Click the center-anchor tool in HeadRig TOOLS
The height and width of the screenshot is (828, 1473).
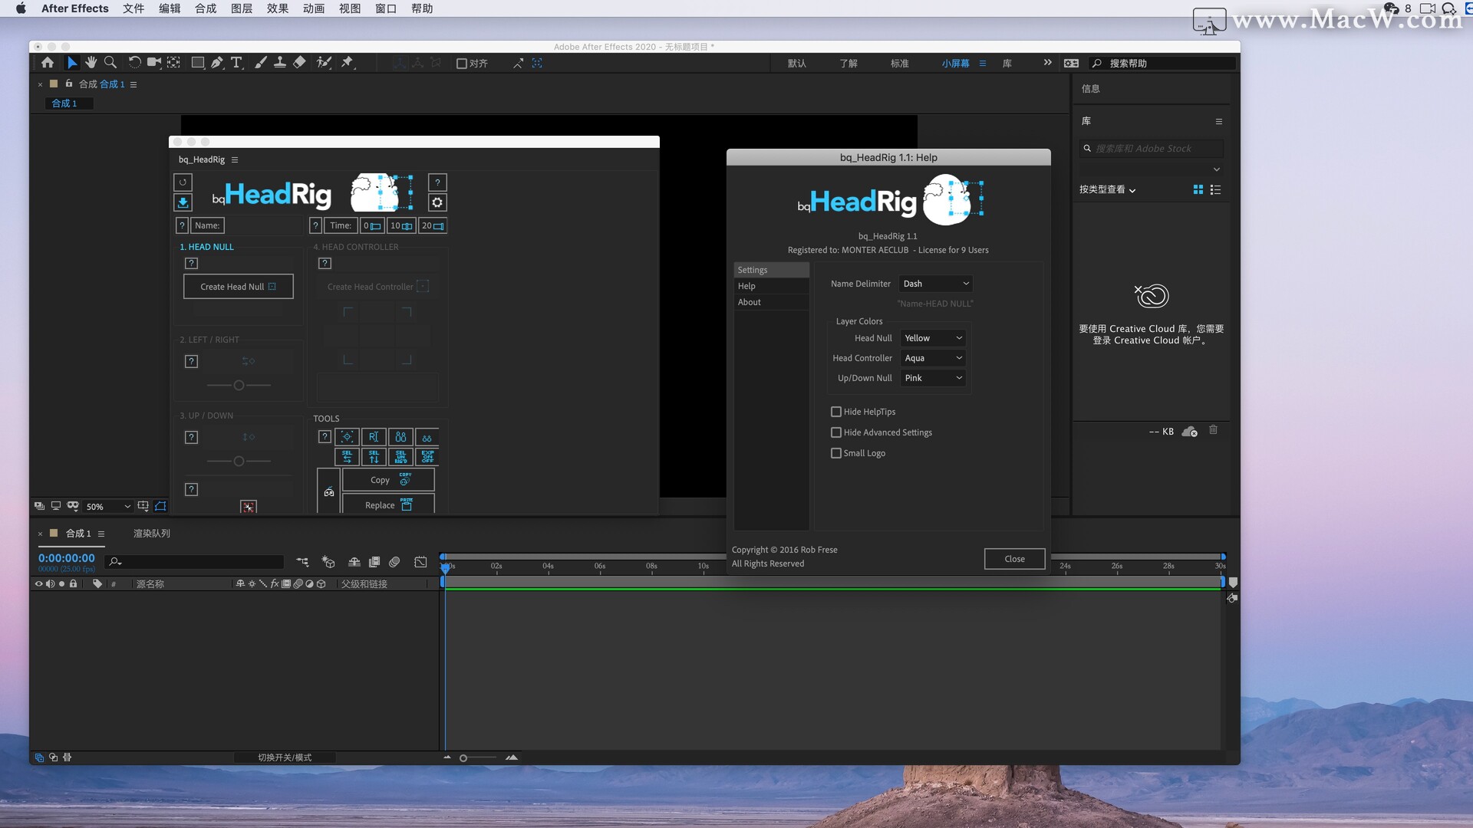pos(348,437)
